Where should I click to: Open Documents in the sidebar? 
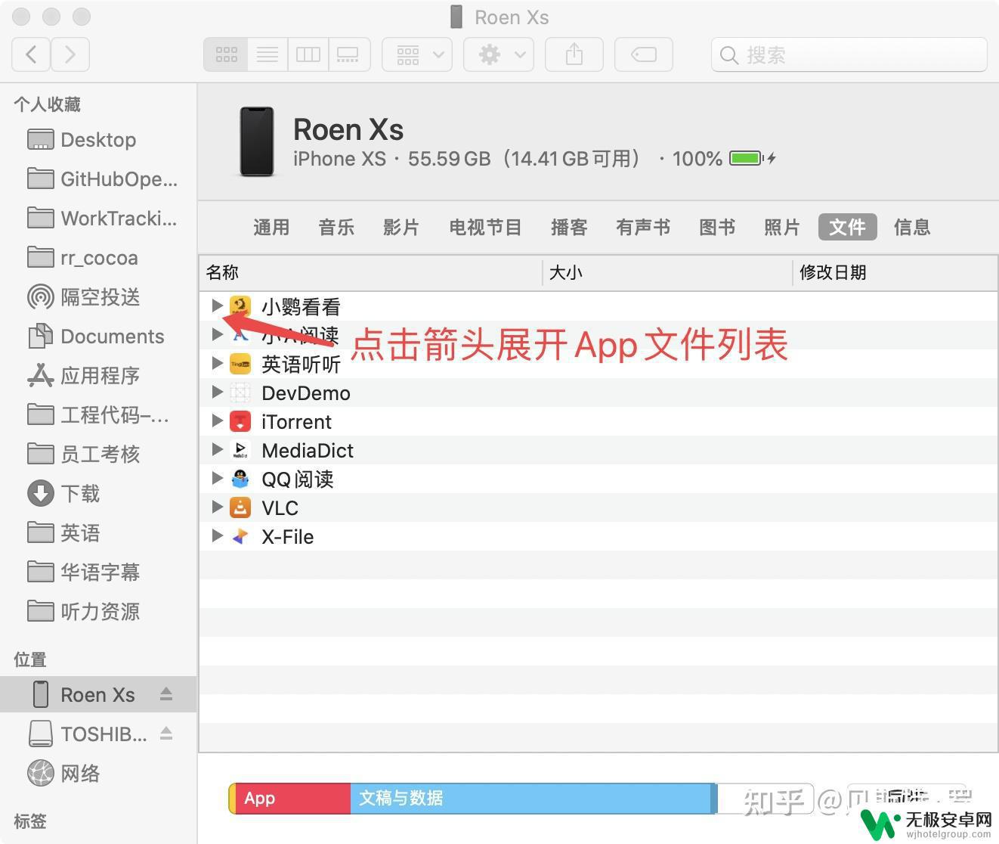coord(98,337)
